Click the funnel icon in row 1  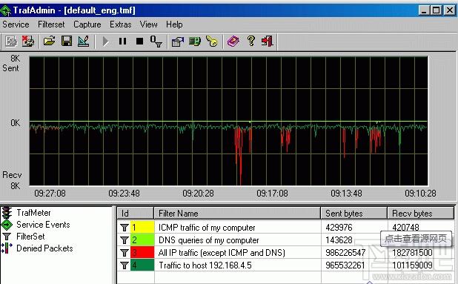(x=125, y=228)
